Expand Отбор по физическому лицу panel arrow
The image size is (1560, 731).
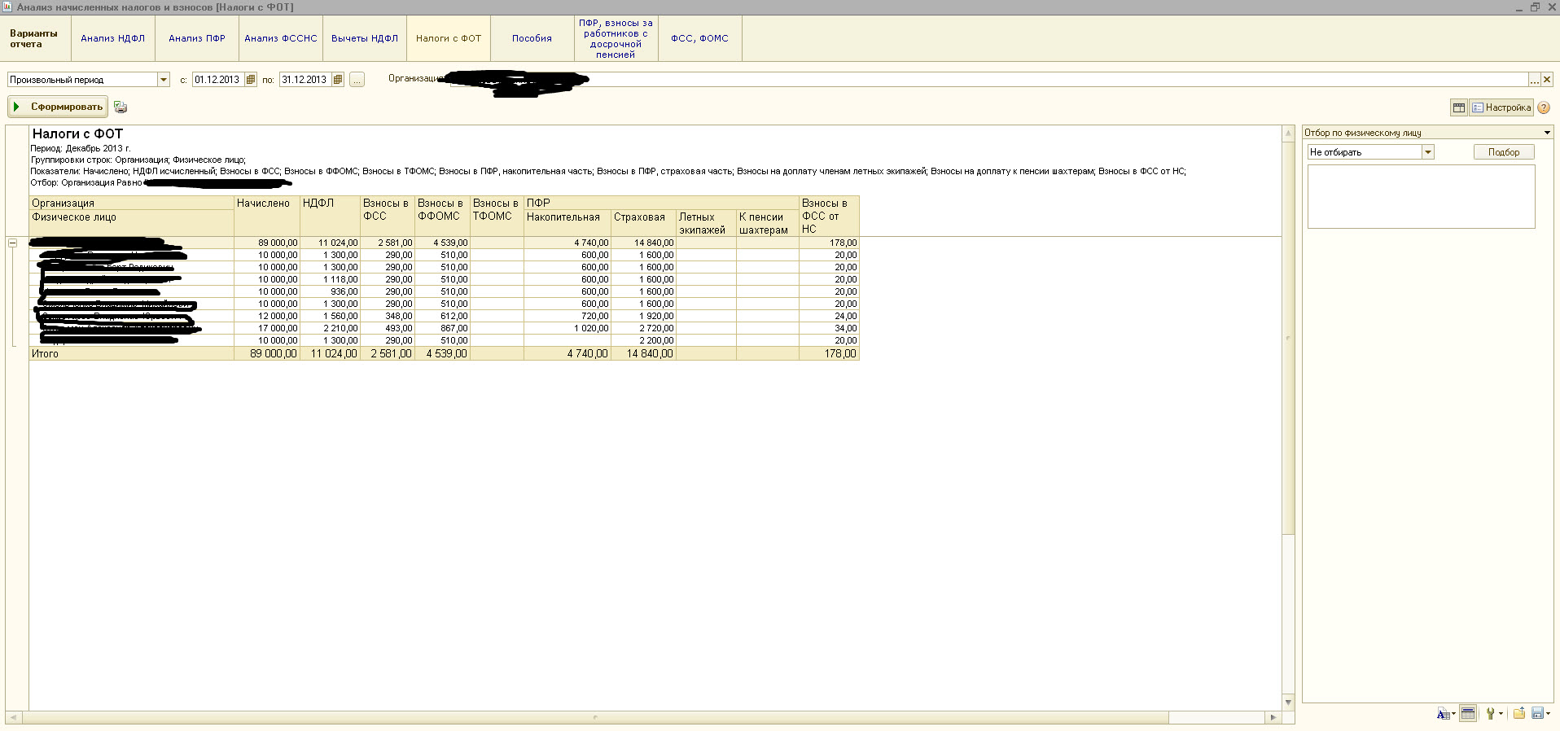click(1547, 133)
